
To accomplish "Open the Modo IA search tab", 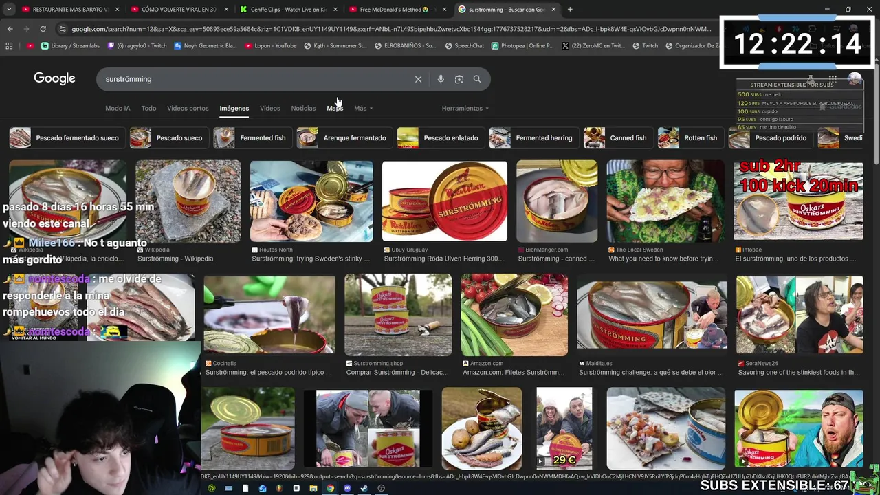I will click(118, 108).
